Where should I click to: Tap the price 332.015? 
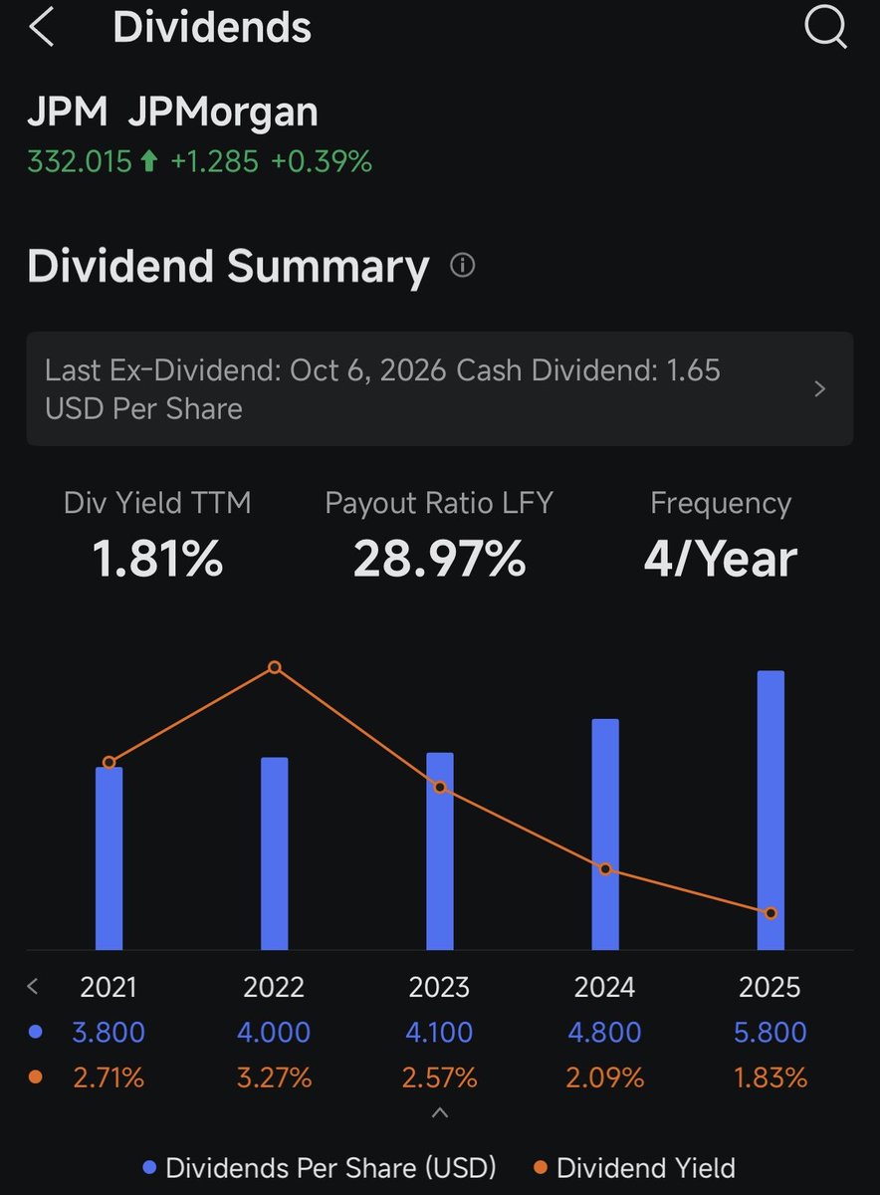[80, 161]
